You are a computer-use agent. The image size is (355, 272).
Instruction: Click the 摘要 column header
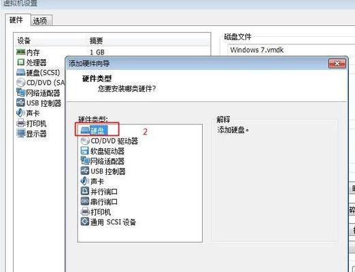pyautogui.click(x=96, y=41)
